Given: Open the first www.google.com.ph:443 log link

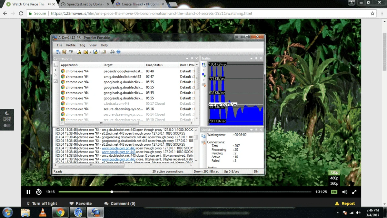Looking at the screenshot, I should point(119,148).
